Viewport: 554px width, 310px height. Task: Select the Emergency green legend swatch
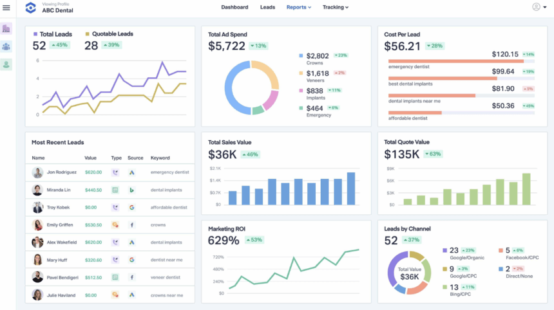tap(301, 108)
